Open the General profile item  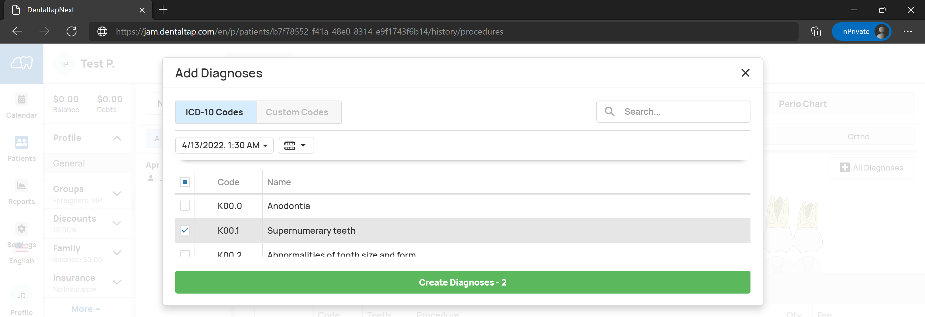coord(87,164)
